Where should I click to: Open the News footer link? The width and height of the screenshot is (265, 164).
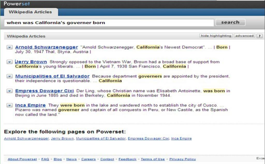71,159
